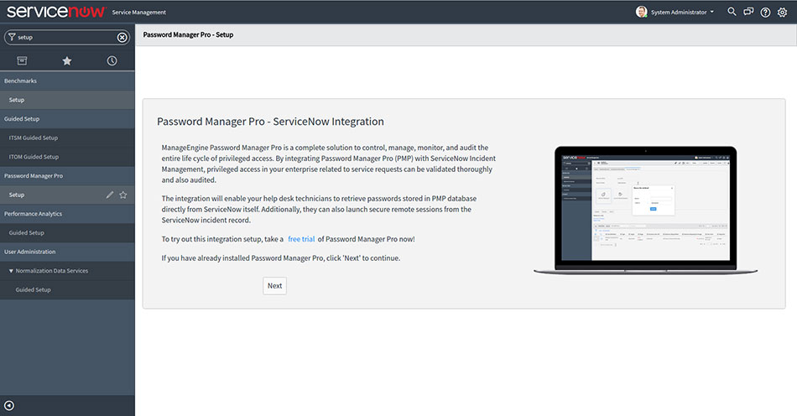The width and height of the screenshot is (797, 416).
Task: Select ITSM Guided Setup module
Action: coord(67,138)
